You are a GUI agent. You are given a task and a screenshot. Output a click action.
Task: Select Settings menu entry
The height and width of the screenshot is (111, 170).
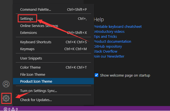27,19
